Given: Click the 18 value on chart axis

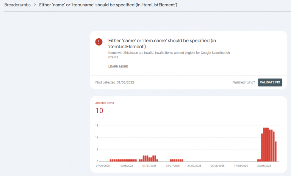Looking at the screenshot, I should click(97, 126).
